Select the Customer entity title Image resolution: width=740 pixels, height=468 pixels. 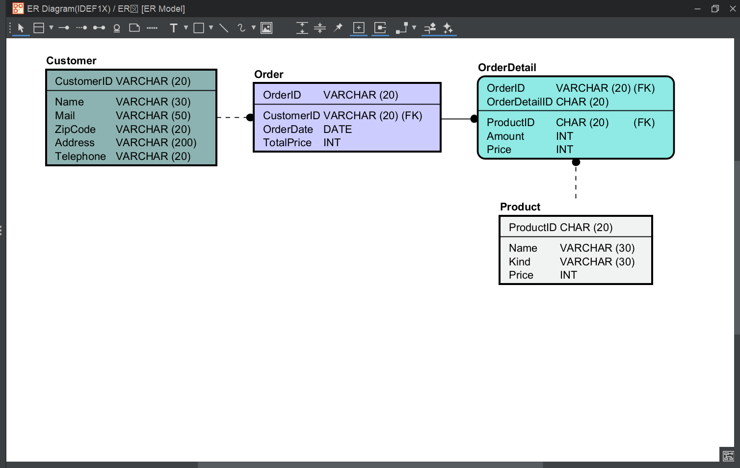point(71,61)
